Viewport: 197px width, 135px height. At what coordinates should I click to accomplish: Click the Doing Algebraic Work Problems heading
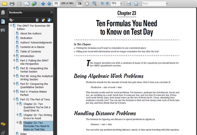tap(109, 76)
